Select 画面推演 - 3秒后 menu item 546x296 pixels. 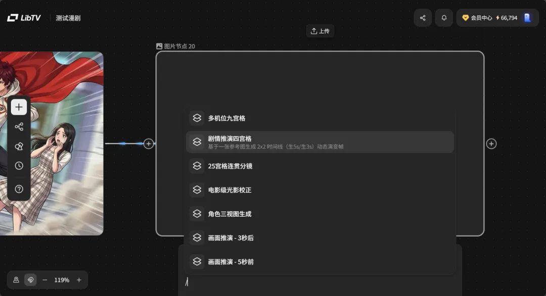(320, 237)
